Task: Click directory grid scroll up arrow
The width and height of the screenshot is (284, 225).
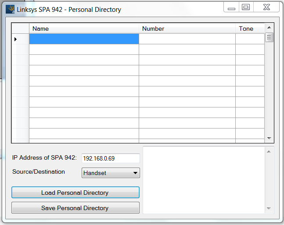Action: 269,28
